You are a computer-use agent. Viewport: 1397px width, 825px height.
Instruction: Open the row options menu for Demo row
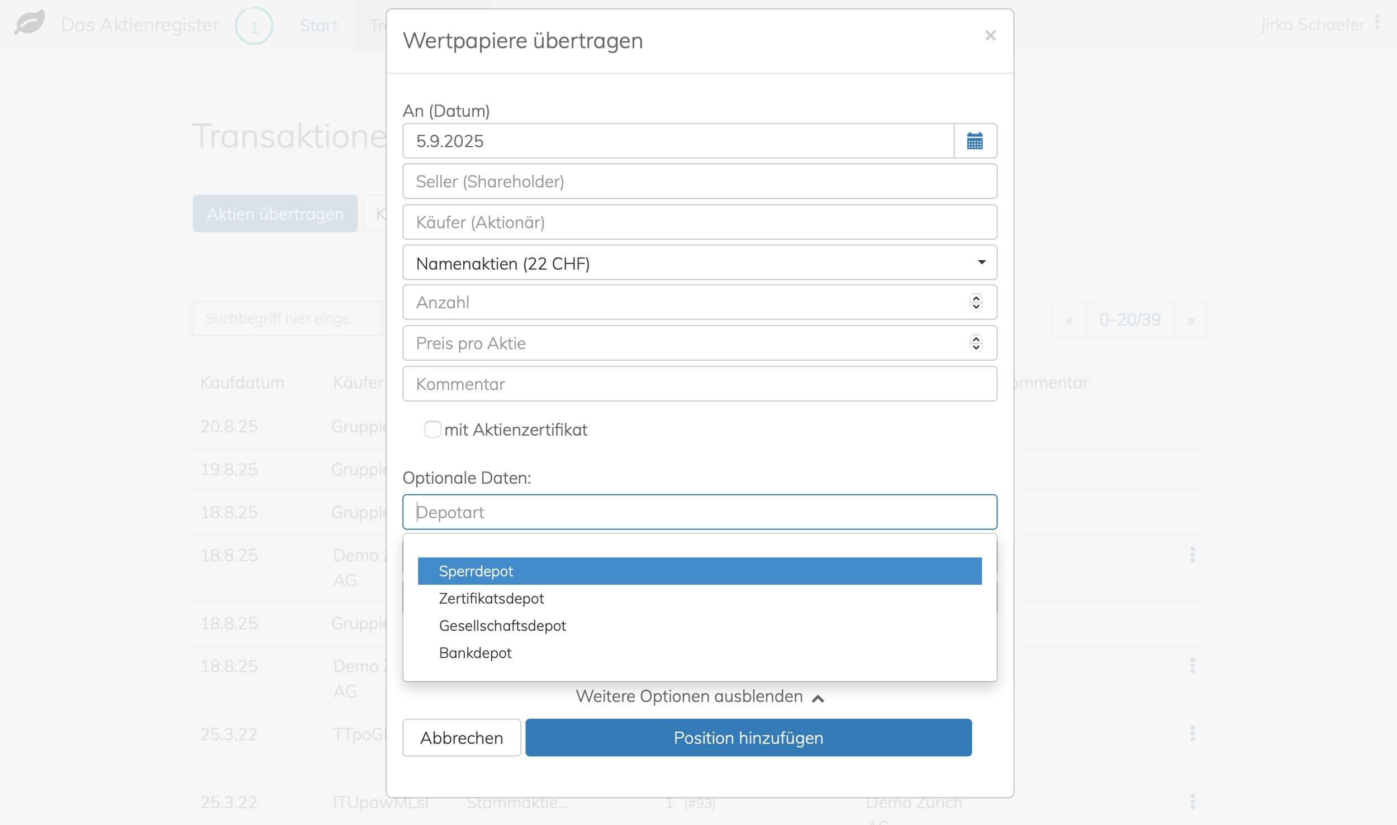(1192, 555)
